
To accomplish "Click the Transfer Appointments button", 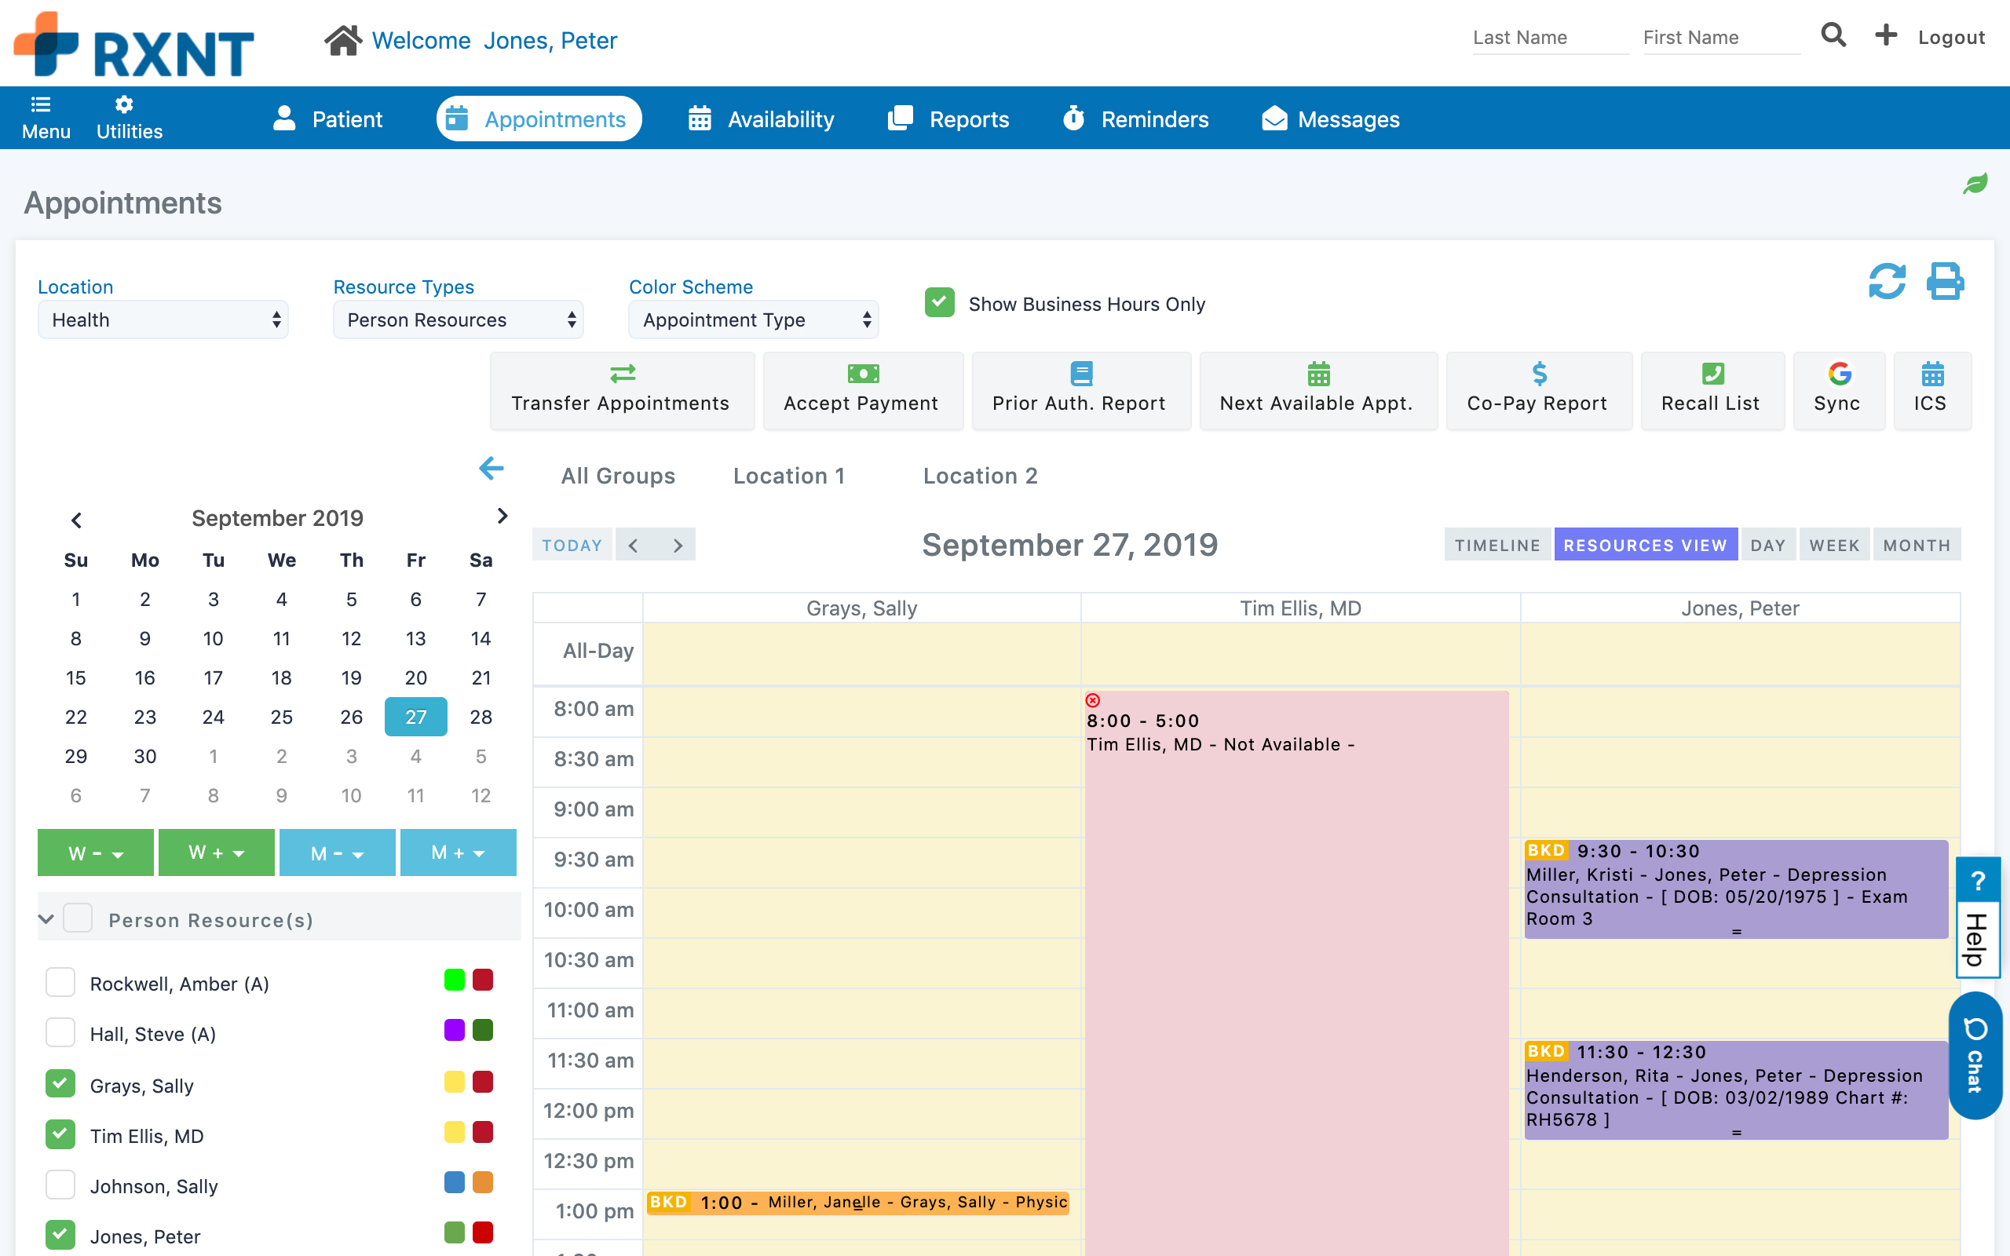I will [621, 389].
